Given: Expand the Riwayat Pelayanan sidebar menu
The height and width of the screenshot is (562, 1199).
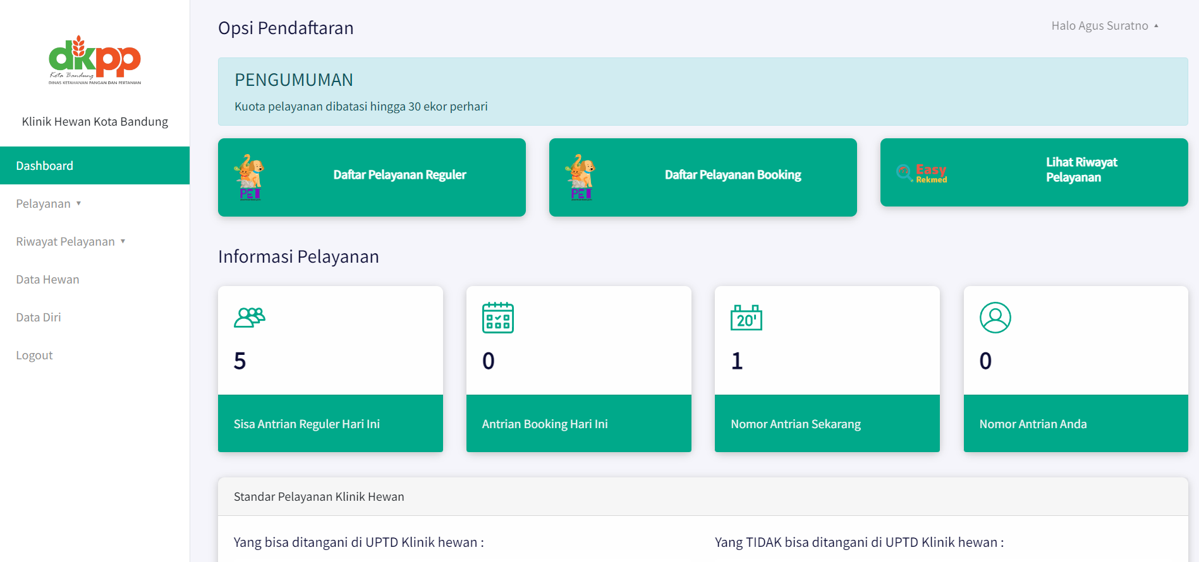Looking at the screenshot, I should coord(71,241).
